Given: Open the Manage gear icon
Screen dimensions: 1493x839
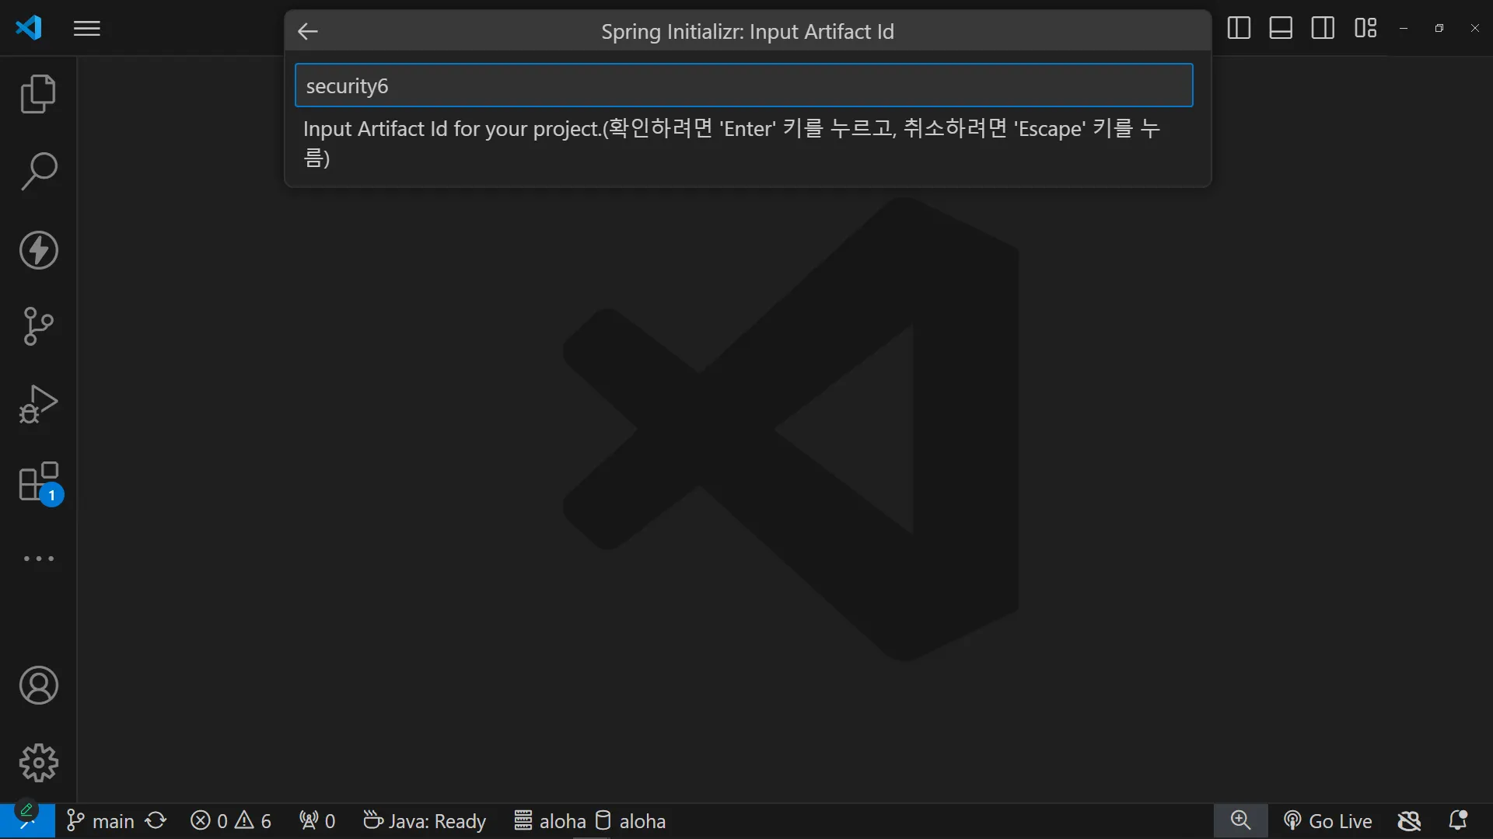Looking at the screenshot, I should tap(38, 763).
